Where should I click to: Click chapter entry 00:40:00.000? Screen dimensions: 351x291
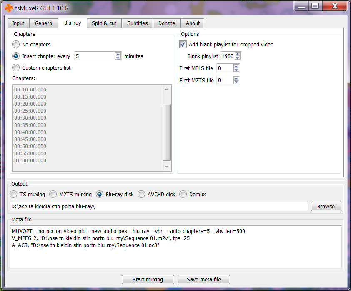pyautogui.click(x=30, y=132)
